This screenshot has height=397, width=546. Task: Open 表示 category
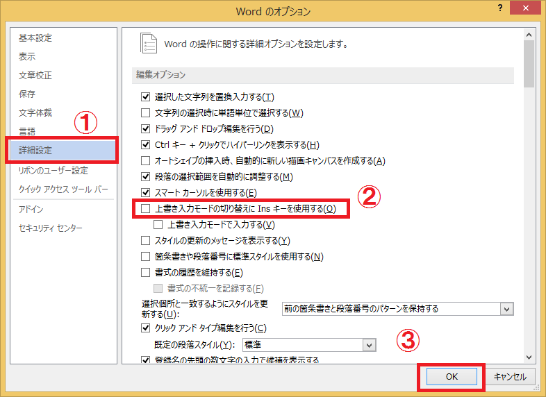point(27,56)
